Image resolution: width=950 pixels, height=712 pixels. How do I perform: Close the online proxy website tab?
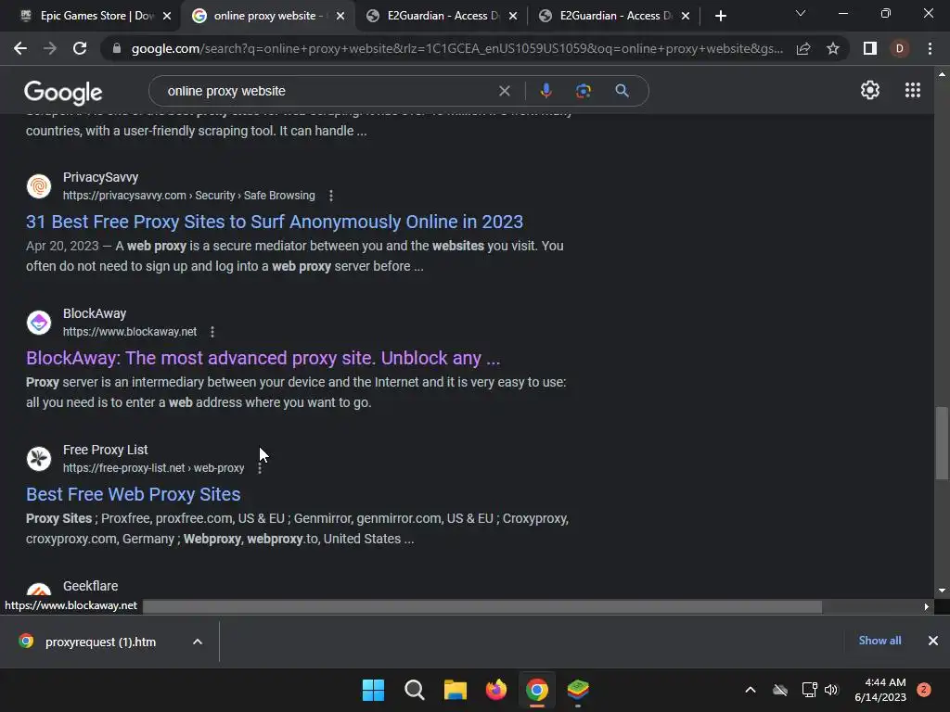click(x=340, y=17)
